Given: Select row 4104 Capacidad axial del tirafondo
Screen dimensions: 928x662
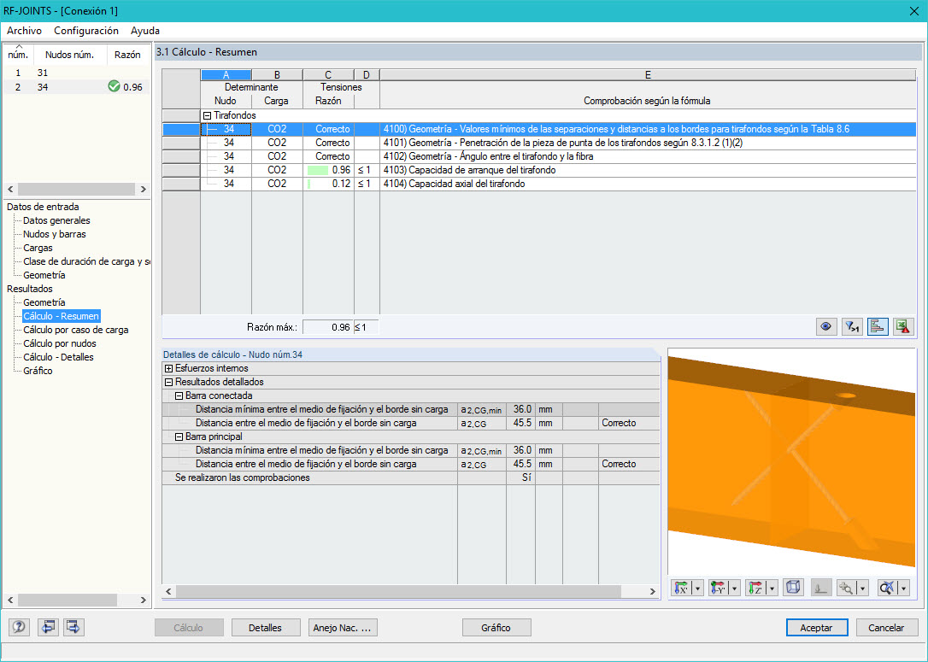Looking at the screenshot, I should click(538, 184).
